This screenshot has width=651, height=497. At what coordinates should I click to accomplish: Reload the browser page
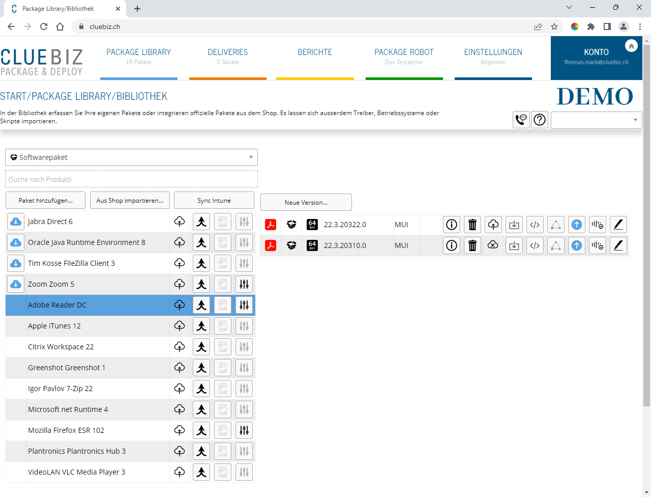coord(44,26)
